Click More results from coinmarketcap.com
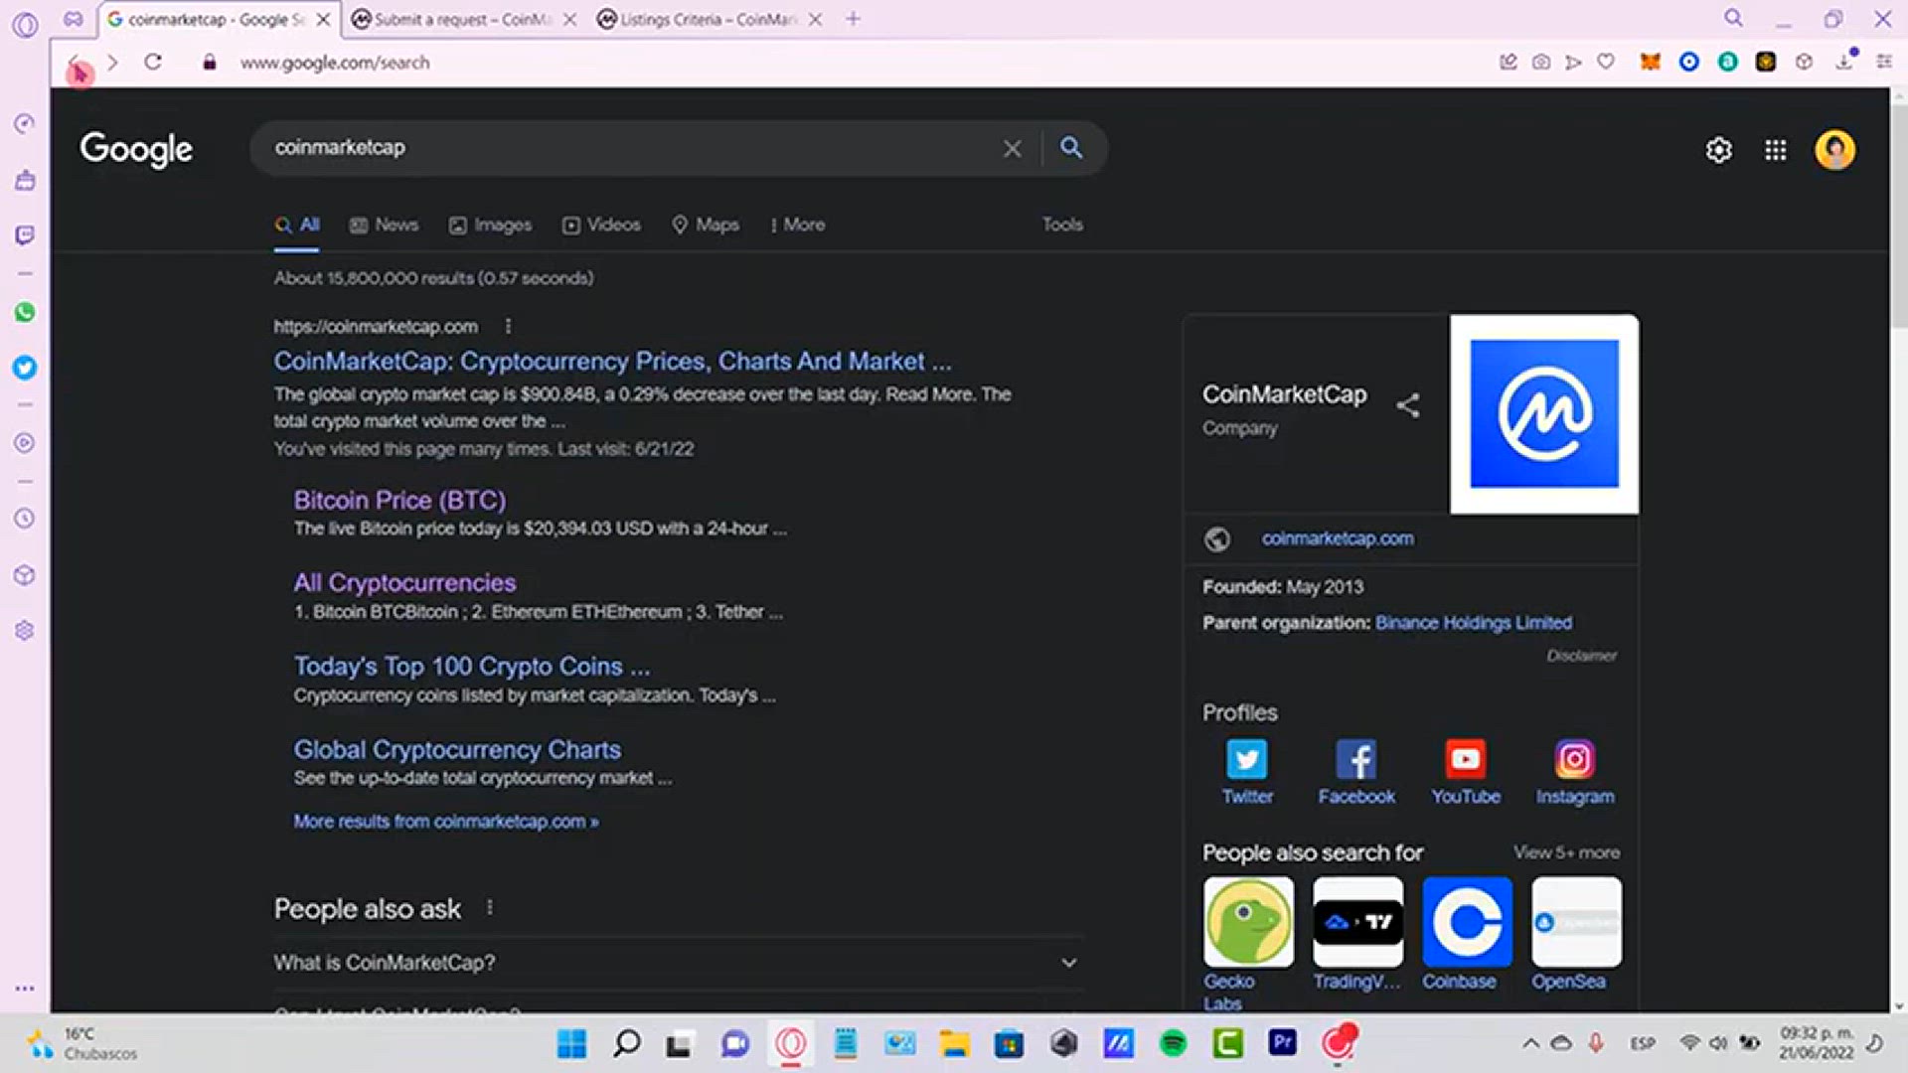Screen dimensions: 1908x1073 [446, 822]
